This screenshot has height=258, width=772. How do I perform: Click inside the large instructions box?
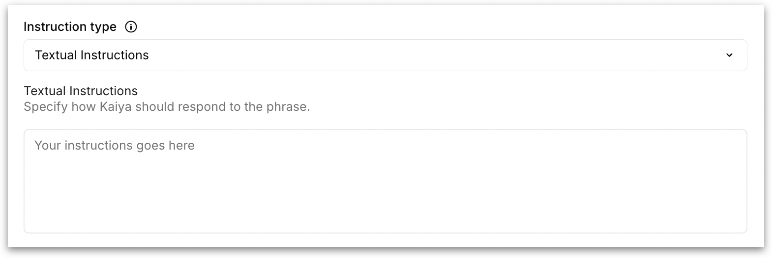click(385, 181)
